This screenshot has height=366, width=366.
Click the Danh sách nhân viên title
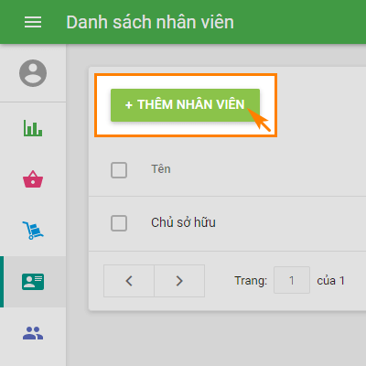150,22
